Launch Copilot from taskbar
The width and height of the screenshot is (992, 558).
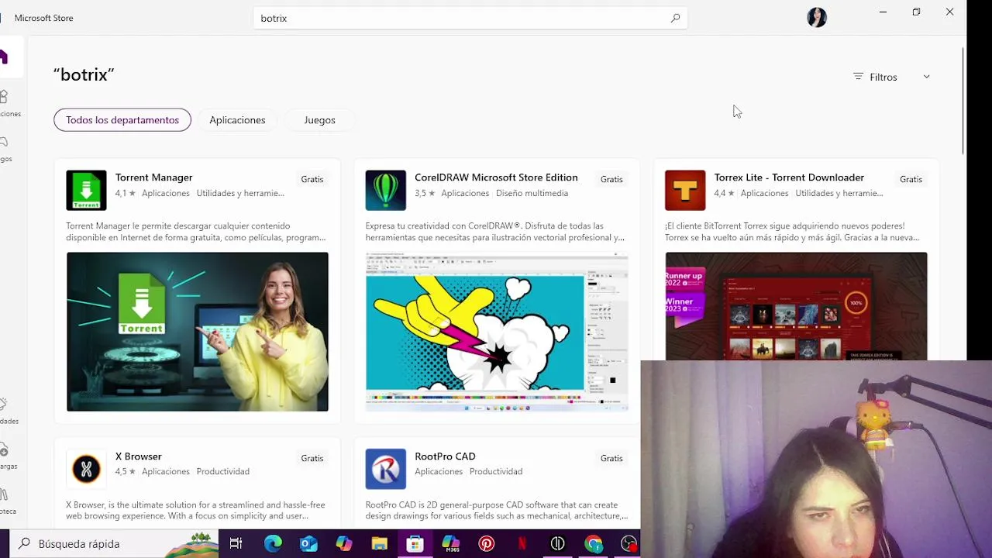pos(344,543)
